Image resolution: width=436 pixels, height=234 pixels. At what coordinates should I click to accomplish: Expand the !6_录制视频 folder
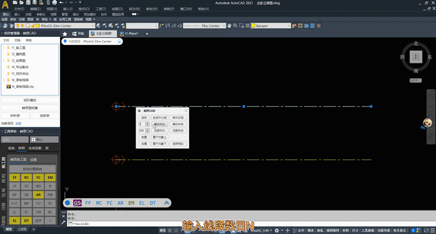(x=4, y=80)
